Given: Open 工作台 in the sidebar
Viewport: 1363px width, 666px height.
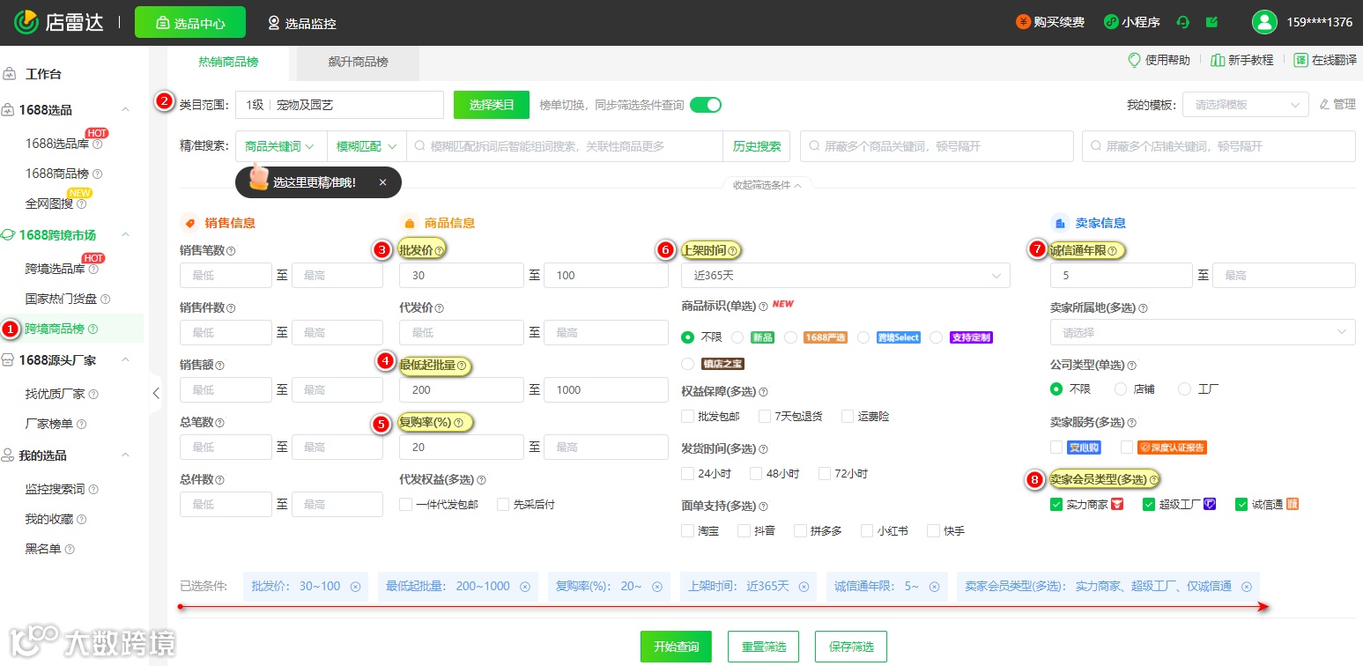Looking at the screenshot, I should point(44,74).
